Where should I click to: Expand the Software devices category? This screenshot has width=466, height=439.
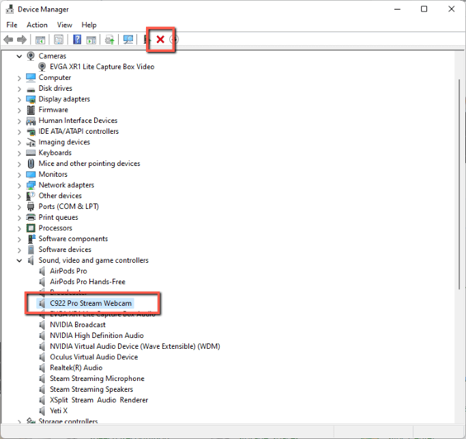coord(19,250)
